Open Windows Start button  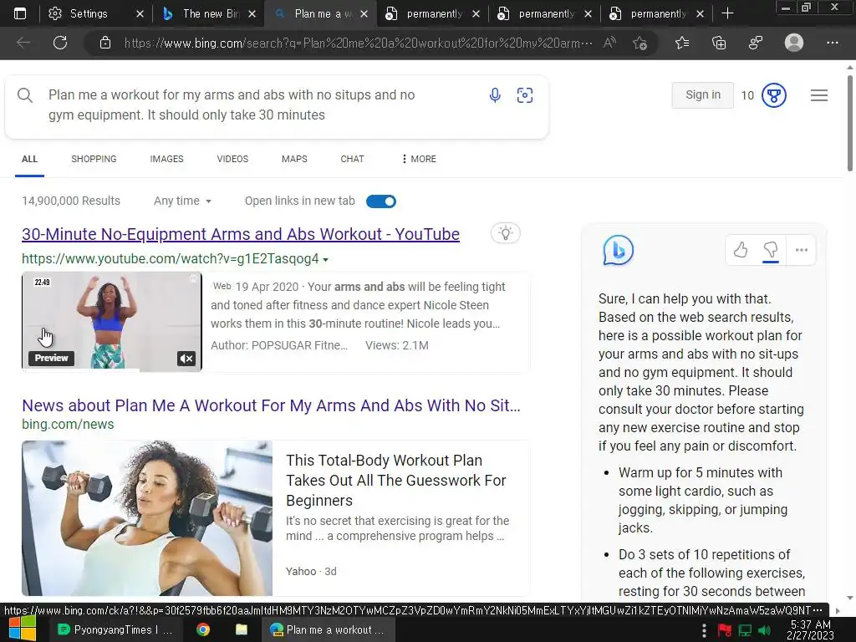22,629
